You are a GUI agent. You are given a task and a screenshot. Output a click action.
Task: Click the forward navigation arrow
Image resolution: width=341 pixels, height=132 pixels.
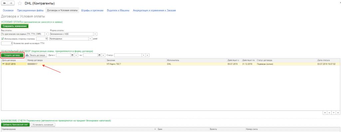11,3
